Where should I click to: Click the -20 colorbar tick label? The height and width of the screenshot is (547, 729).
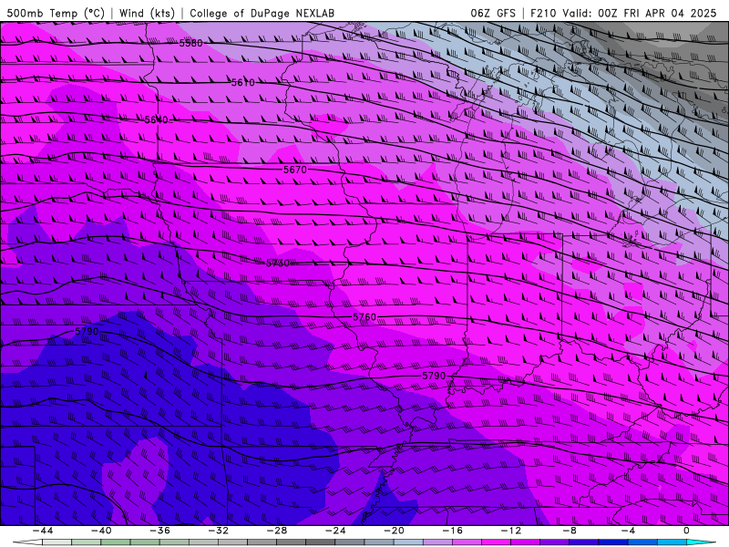tap(395, 531)
